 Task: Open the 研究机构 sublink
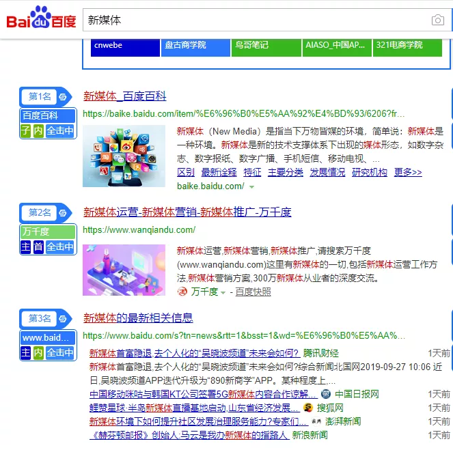tap(370, 172)
